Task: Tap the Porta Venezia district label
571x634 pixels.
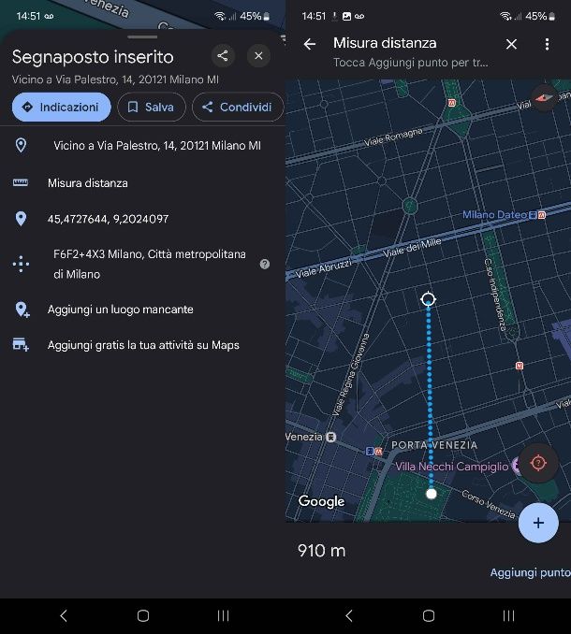Action: (x=434, y=445)
